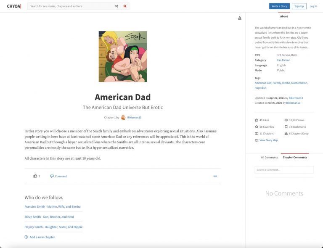Click the Leave a comment input box
Image resolution: width=323 pixels, height=248 pixels.
point(284,170)
